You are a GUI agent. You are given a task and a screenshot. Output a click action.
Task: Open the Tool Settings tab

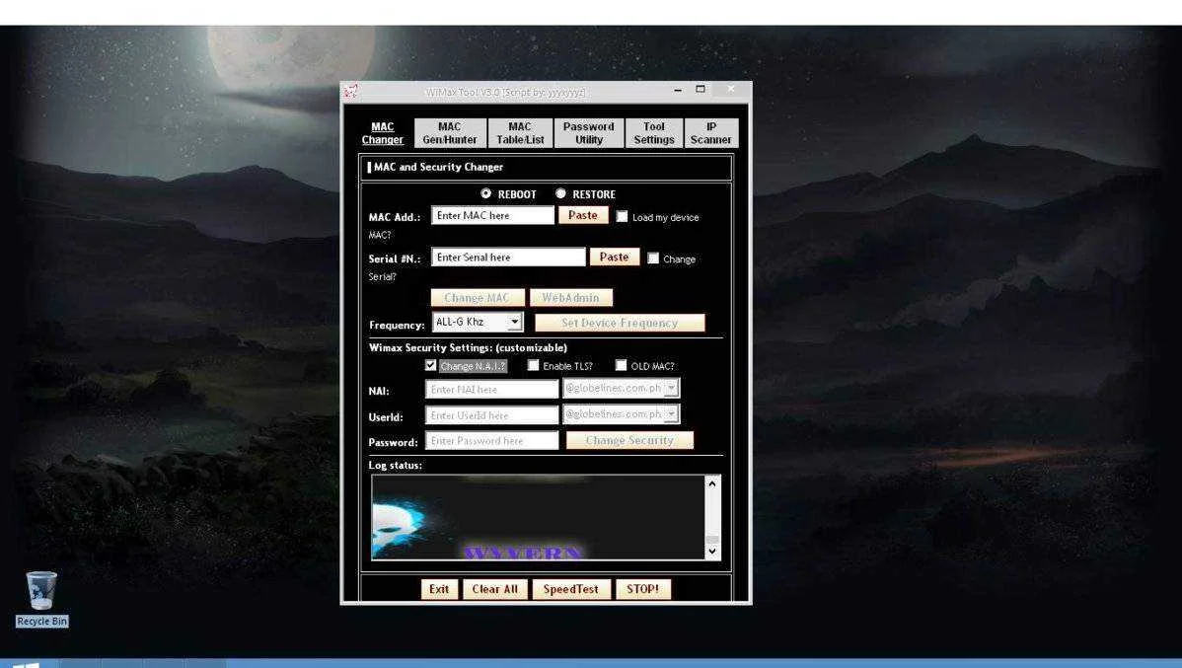653,132
